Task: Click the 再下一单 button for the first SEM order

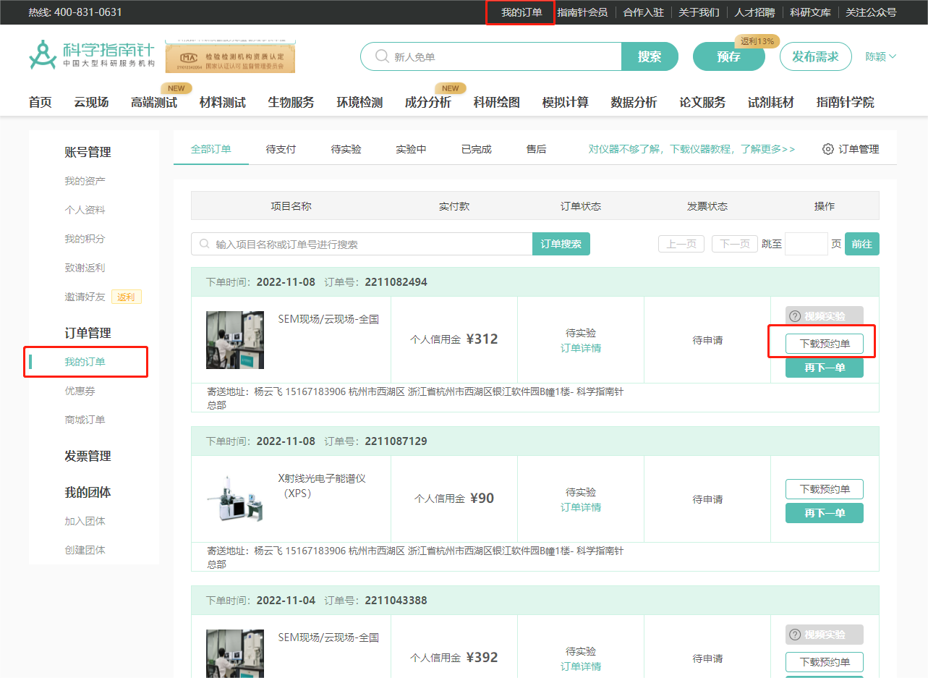Action: click(x=824, y=368)
